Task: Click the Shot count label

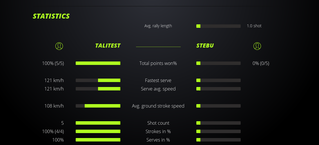Action: coord(158,123)
